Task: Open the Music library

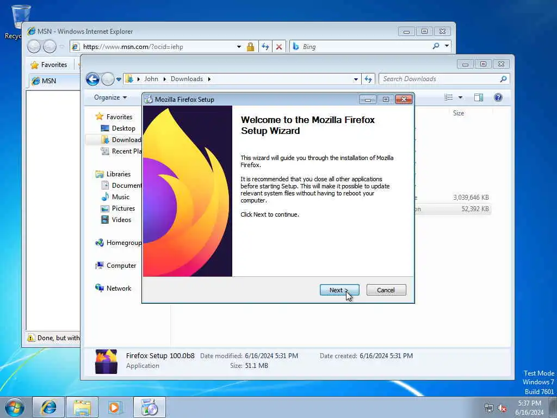Action: click(120, 197)
